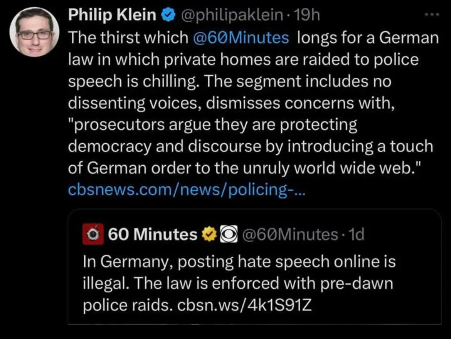
Task: Click the 60 Minutes account name
Action: [x=153, y=234]
